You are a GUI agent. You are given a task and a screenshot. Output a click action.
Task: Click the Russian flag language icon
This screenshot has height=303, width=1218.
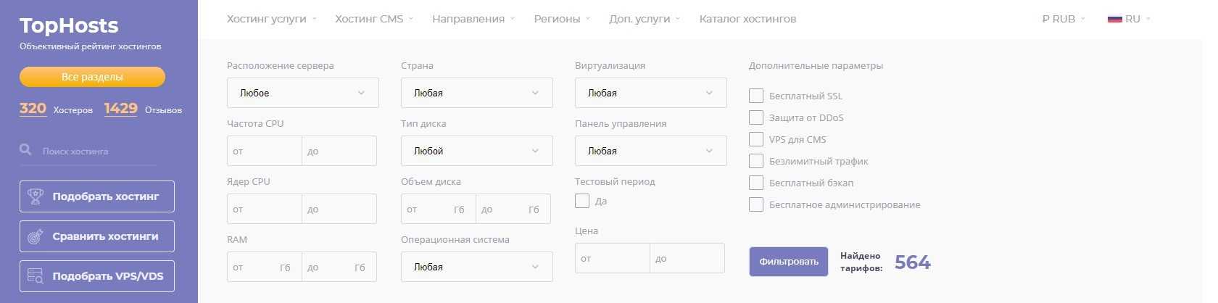[x=1114, y=19]
